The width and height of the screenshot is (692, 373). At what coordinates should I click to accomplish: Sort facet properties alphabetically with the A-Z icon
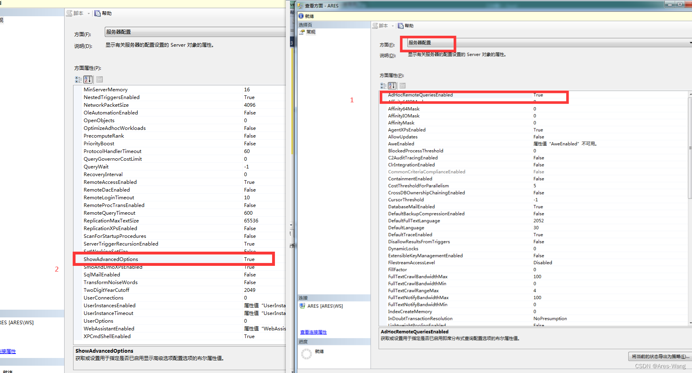(392, 86)
